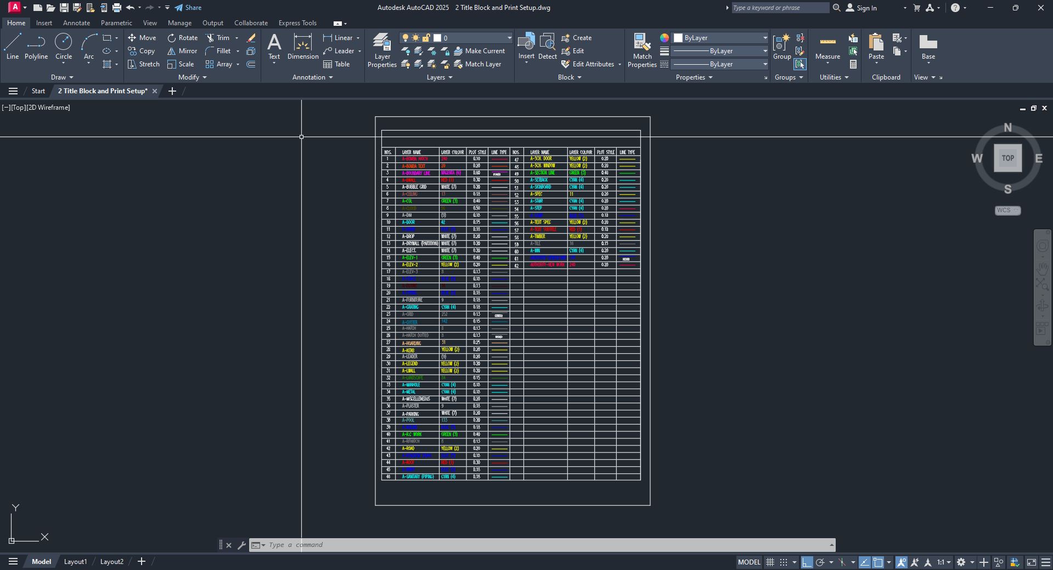Screen dimensions: 1053x570
Task: Click the Erase tool icon
Action: (251, 38)
